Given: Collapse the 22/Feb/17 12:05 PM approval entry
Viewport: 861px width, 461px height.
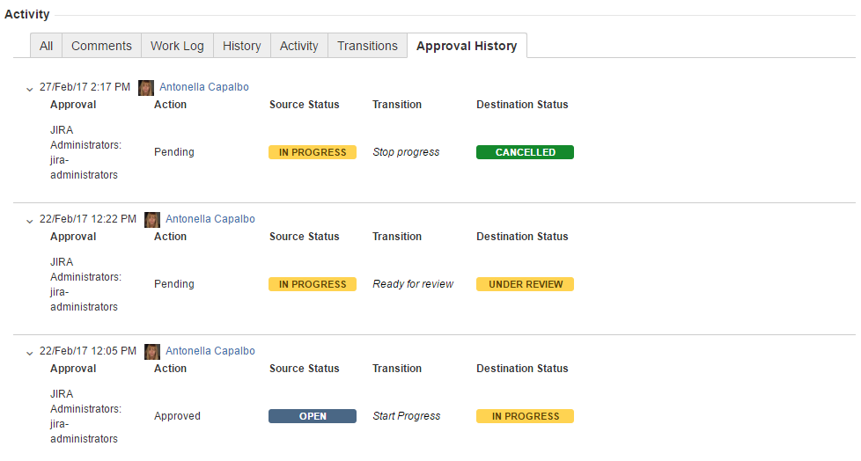Looking at the screenshot, I should (x=30, y=352).
